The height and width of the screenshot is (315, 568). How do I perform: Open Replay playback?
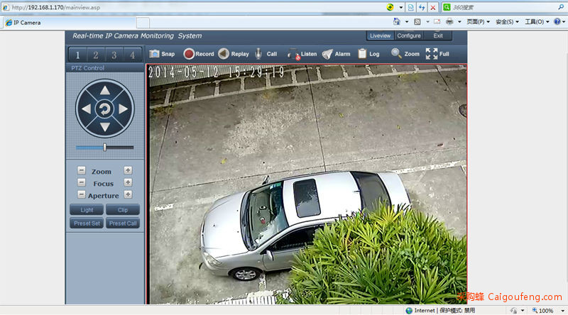pyautogui.click(x=234, y=54)
